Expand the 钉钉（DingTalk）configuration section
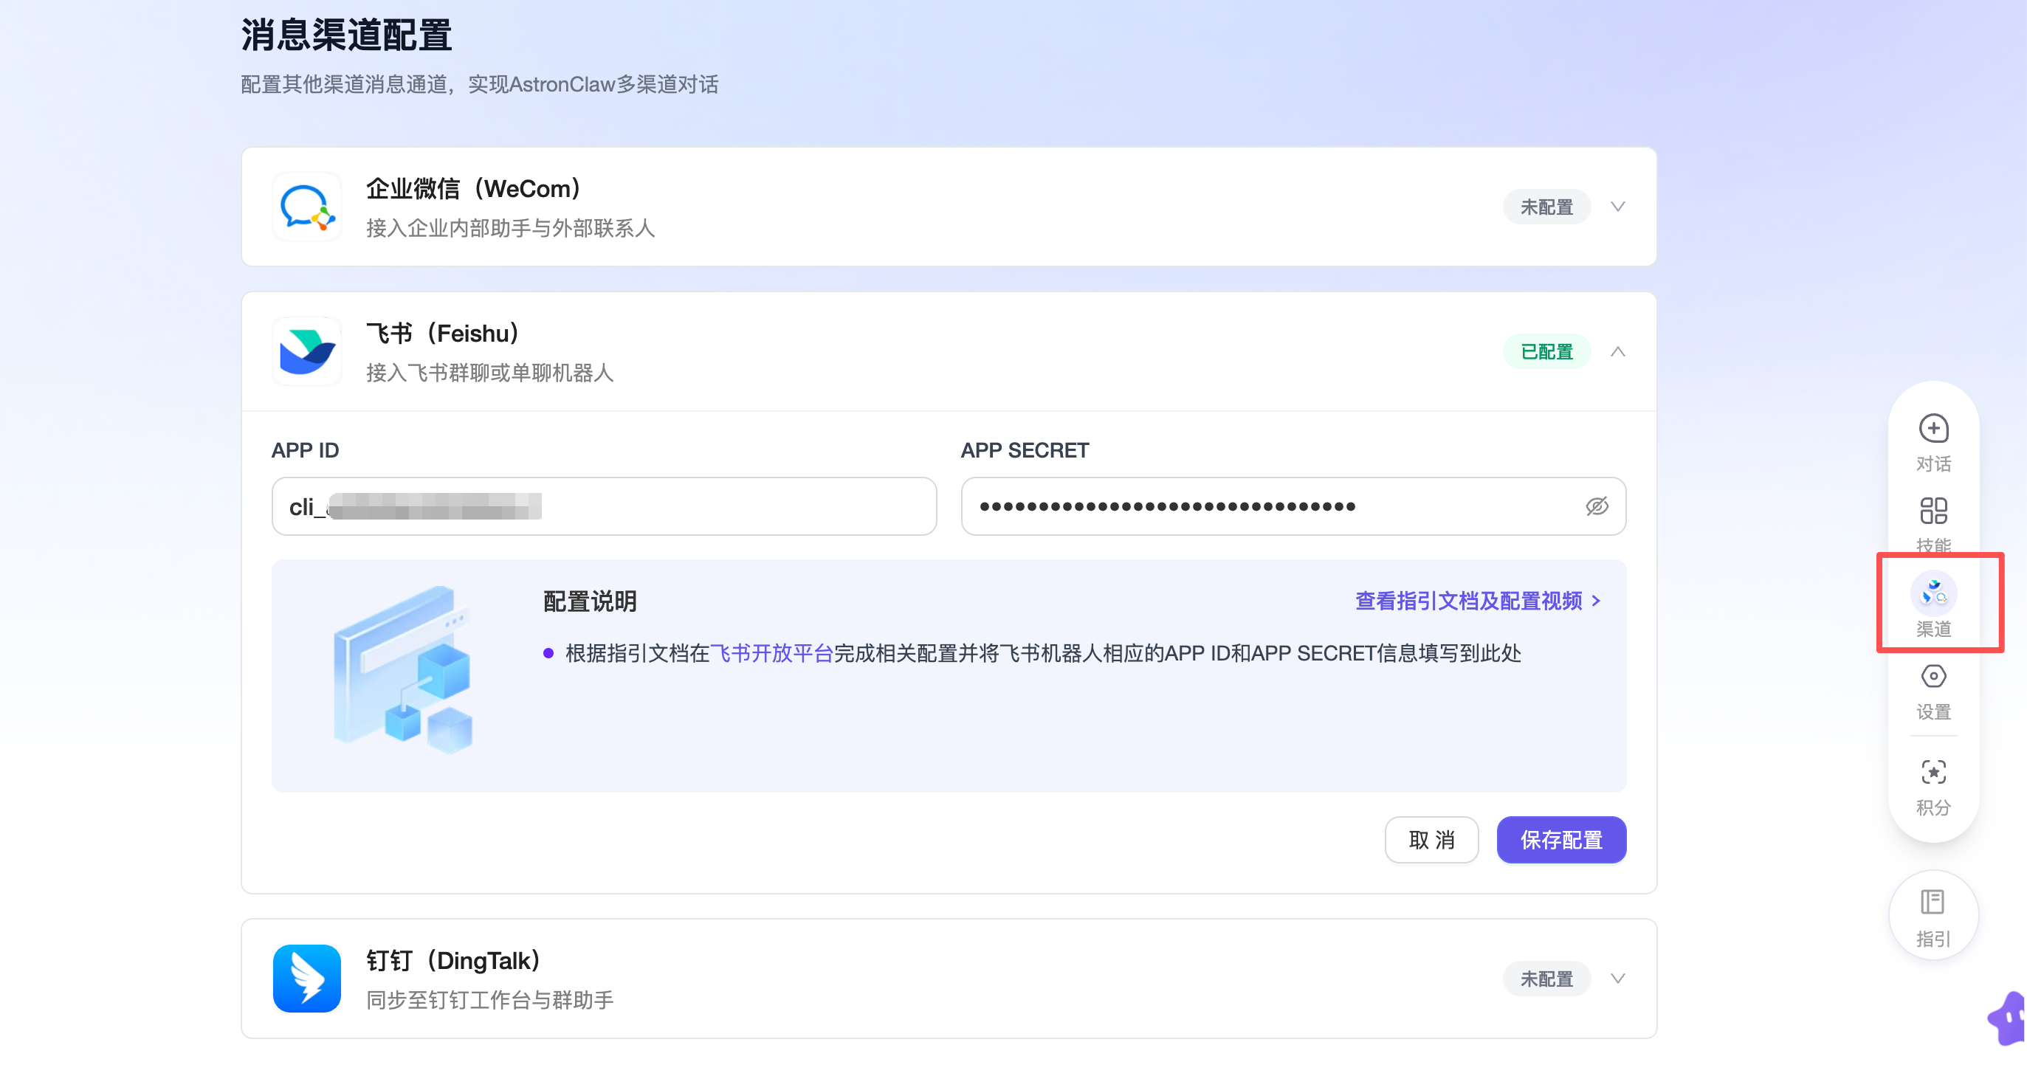Screen dimensions: 2027x1076 pyautogui.click(x=1619, y=978)
